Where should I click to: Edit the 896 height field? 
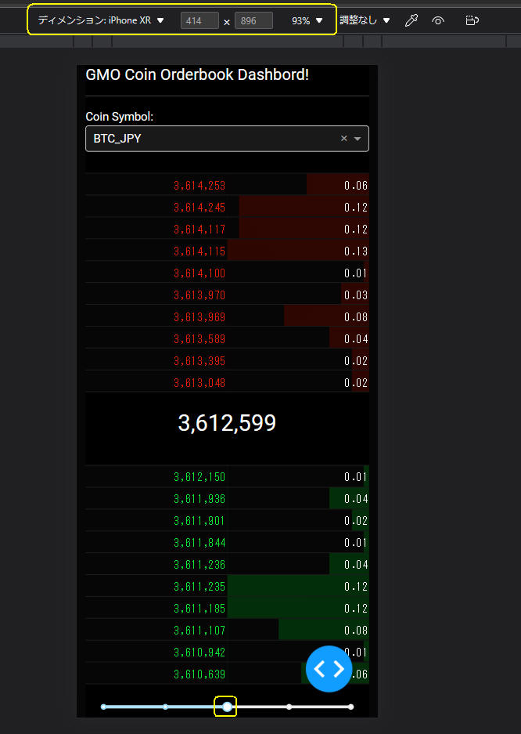pos(253,20)
